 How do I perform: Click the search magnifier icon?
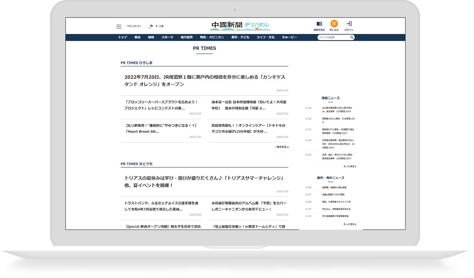352,37
